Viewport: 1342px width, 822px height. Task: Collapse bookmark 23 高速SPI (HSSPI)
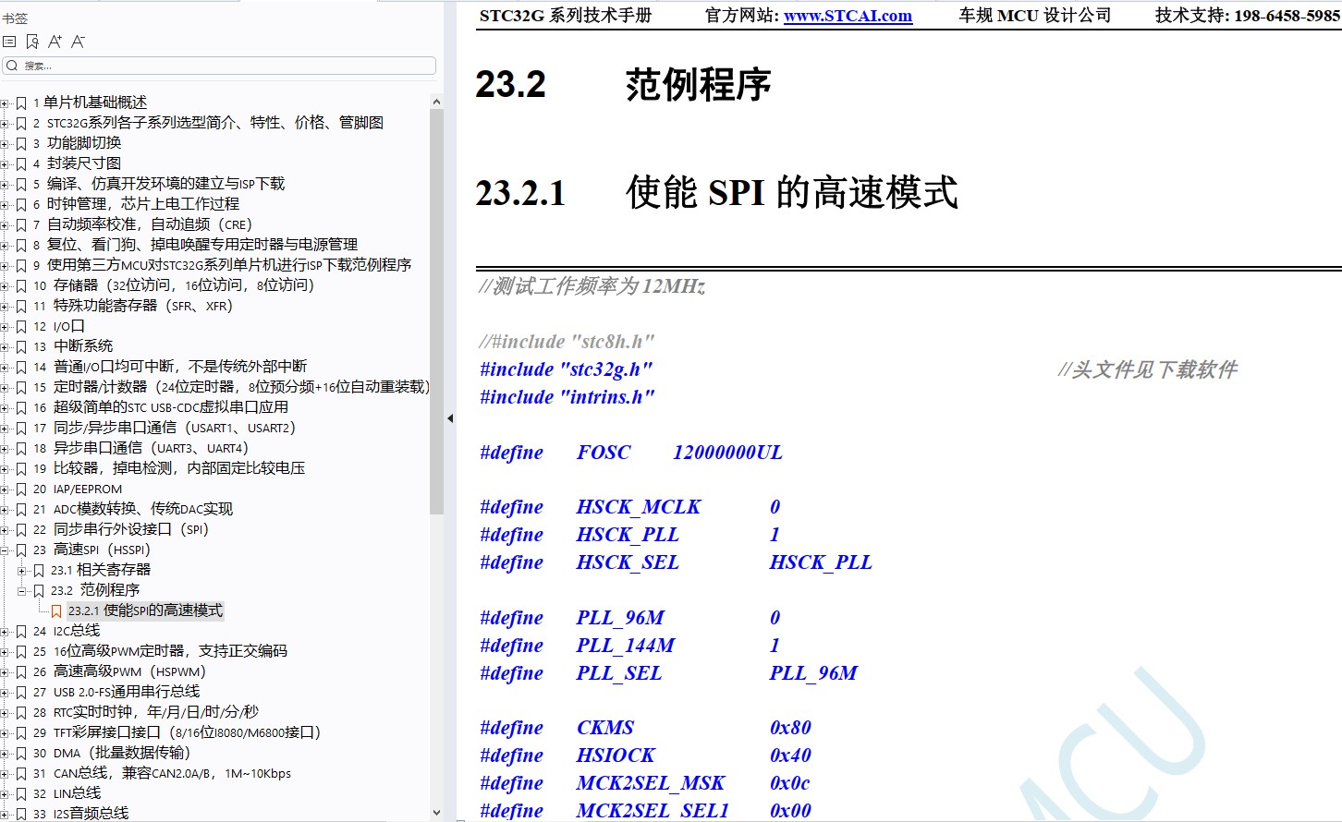[5, 550]
